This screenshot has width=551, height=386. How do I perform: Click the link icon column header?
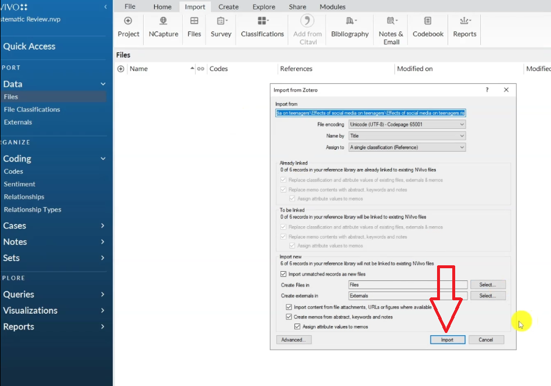(200, 69)
